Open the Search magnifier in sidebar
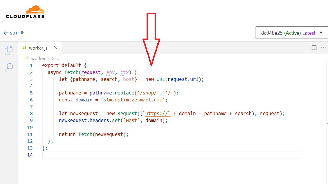328x184 pixels. pos(9,67)
